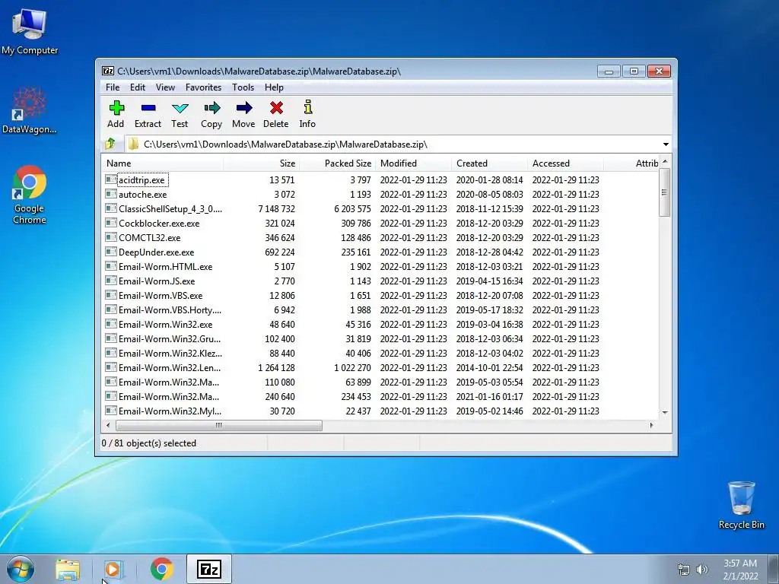The width and height of the screenshot is (779, 584).
Task: Sort by Created column header
Action: (x=489, y=163)
